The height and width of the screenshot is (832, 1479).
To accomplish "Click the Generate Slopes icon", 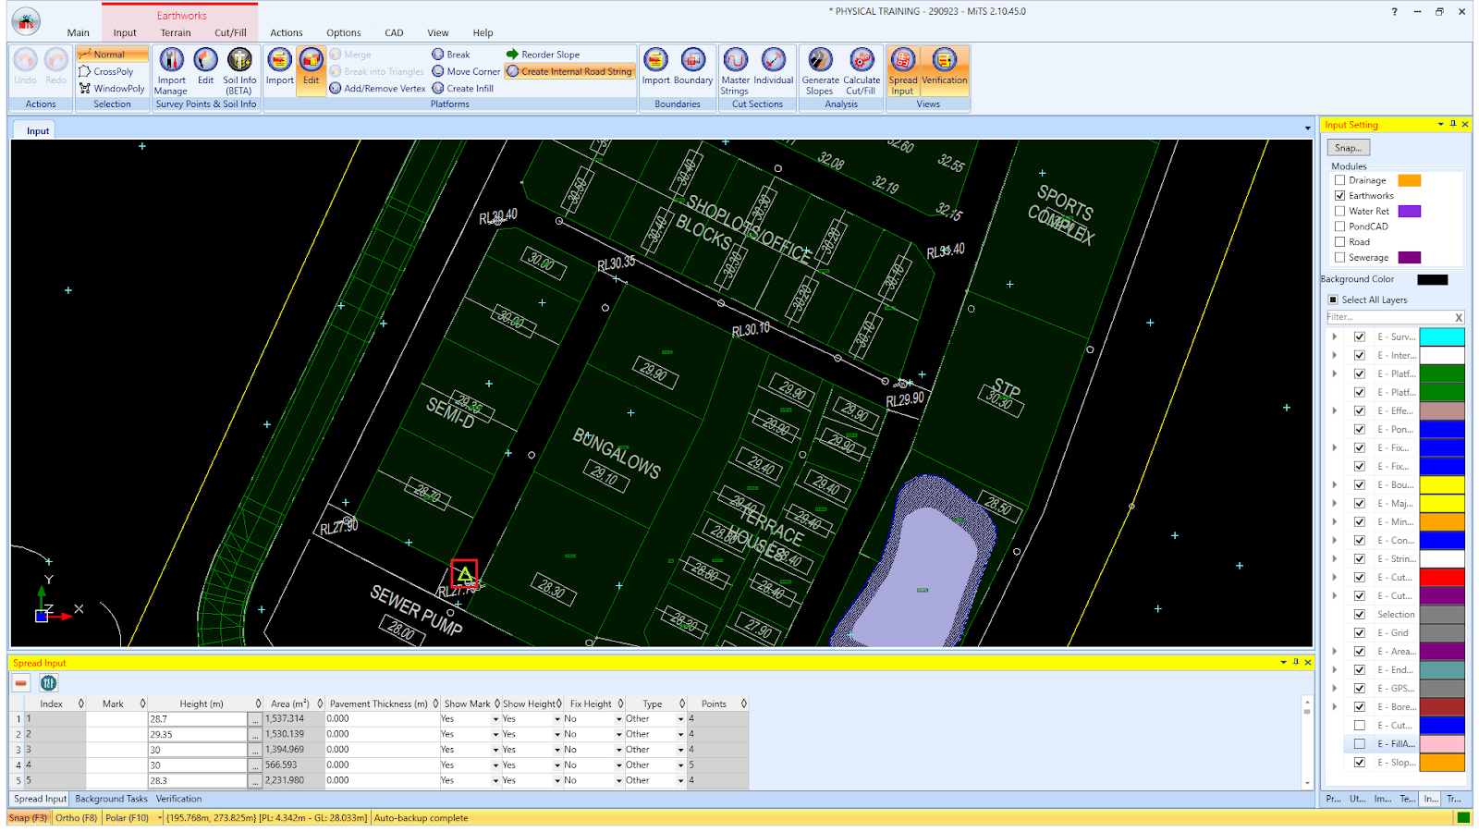I will pos(820,61).
